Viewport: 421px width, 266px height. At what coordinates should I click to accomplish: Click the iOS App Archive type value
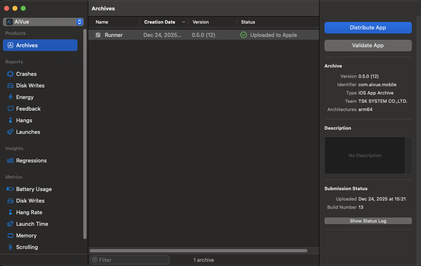[x=376, y=93]
